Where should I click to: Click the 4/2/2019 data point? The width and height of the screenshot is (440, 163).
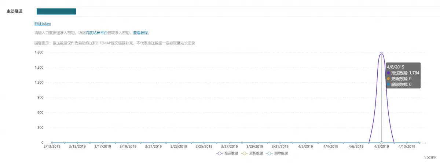pyautogui.click(x=305, y=143)
